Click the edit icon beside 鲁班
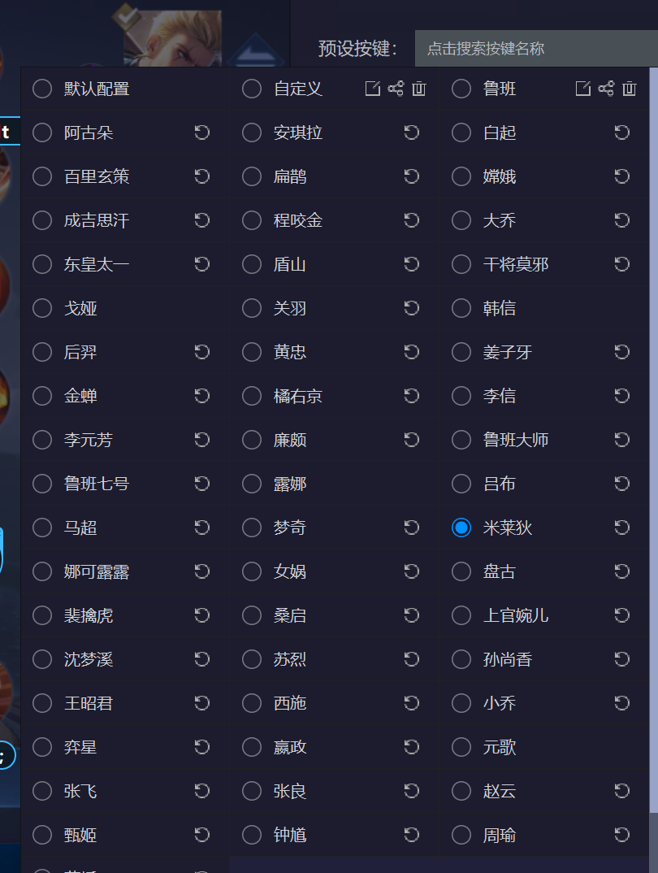The width and height of the screenshot is (658, 873). point(582,89)
